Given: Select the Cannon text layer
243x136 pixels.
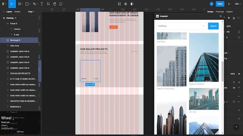Looking at the screenshot, I should (19, 29).
